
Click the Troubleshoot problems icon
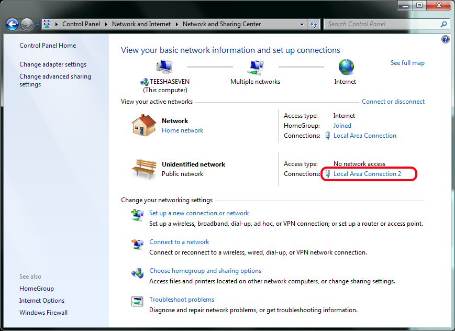coord(137,301)
